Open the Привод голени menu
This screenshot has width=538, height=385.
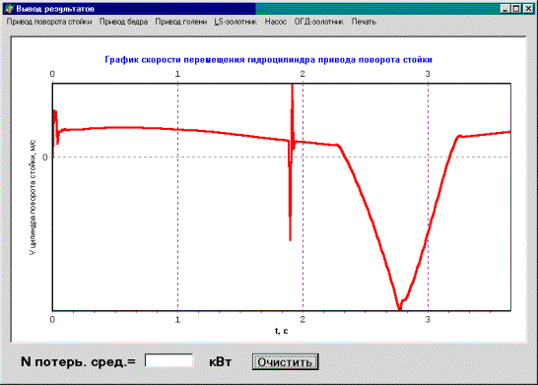click(x=181, y=22)
